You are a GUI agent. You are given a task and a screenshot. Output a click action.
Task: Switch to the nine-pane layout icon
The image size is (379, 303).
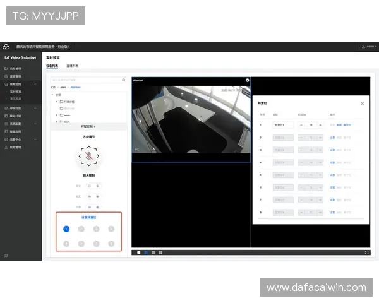160,252
